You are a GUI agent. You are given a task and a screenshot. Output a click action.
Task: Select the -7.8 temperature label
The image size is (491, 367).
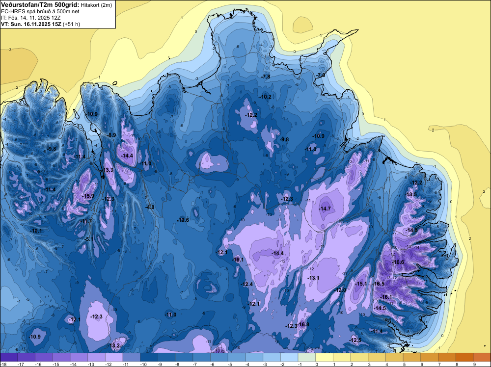click(266, 77)
